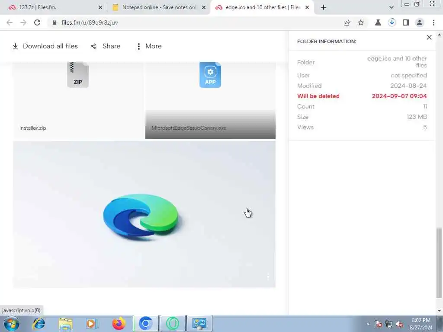The height and width of the screenshot is (332, 443).
Task: Open the Chrome profile avatar
Action: click(x=420, y=22)
